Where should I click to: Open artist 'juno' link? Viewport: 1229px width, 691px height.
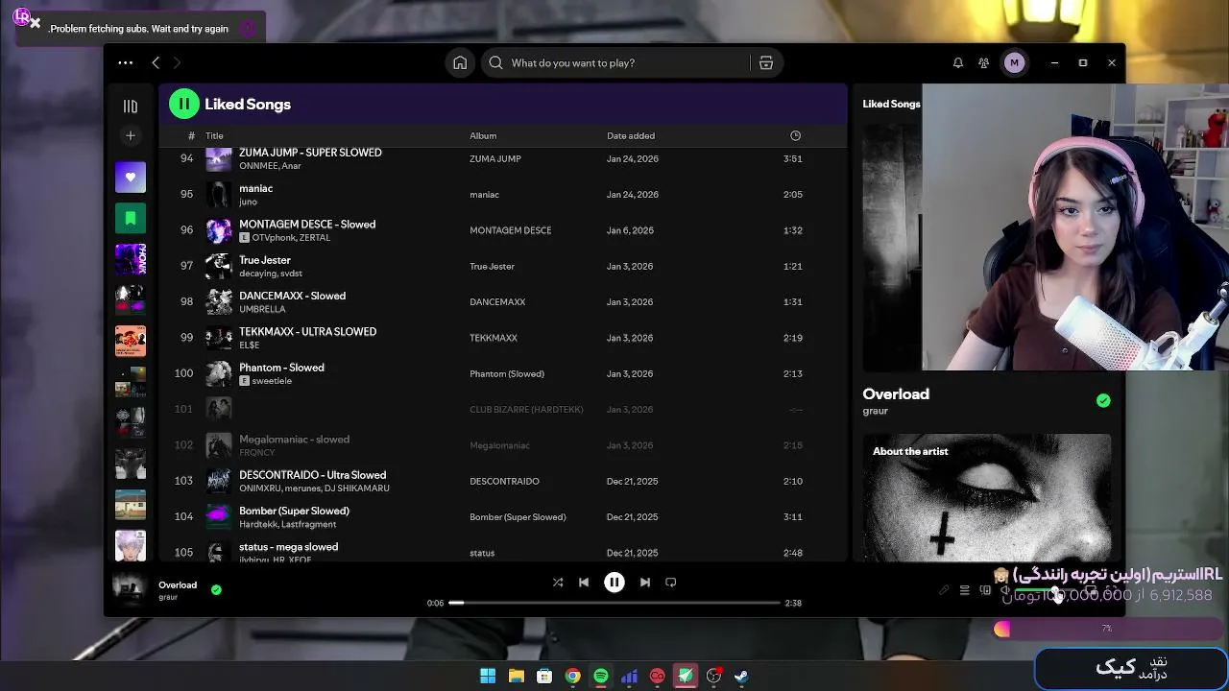tap(248, 202)
